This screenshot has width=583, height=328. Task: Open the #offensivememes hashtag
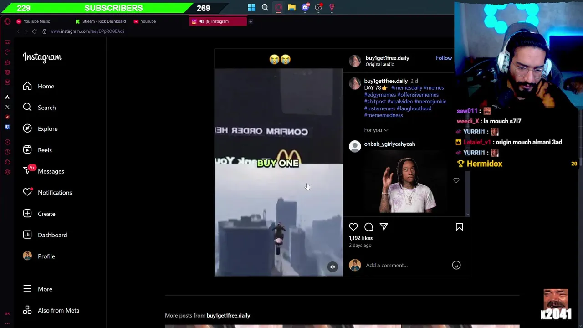coord(418,95)
